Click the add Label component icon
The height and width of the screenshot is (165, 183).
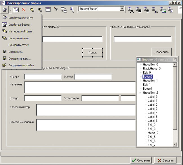131,10
